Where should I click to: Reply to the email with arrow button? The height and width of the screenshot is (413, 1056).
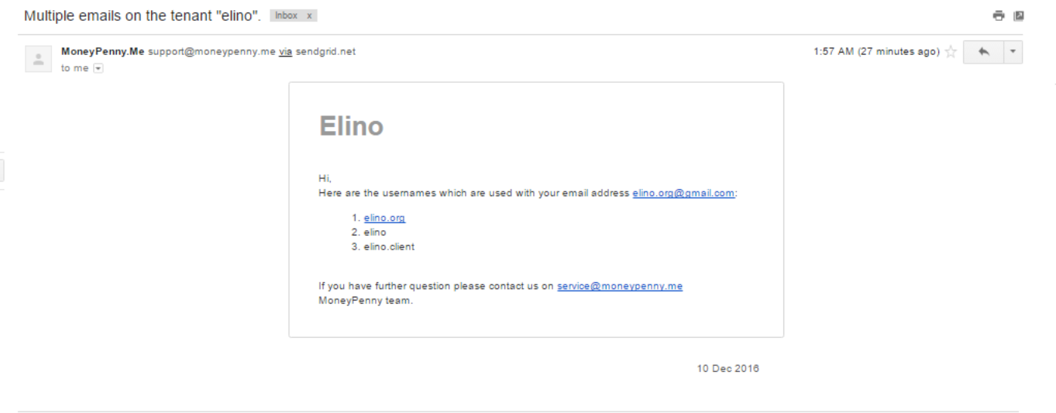coord(983,52)
